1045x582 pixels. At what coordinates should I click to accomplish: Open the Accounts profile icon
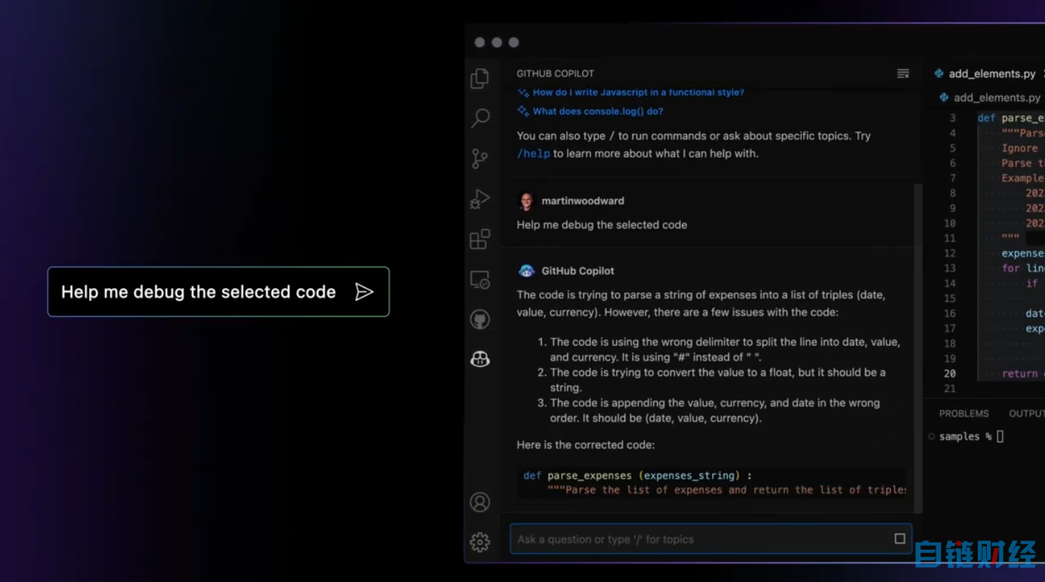[480, 502]
